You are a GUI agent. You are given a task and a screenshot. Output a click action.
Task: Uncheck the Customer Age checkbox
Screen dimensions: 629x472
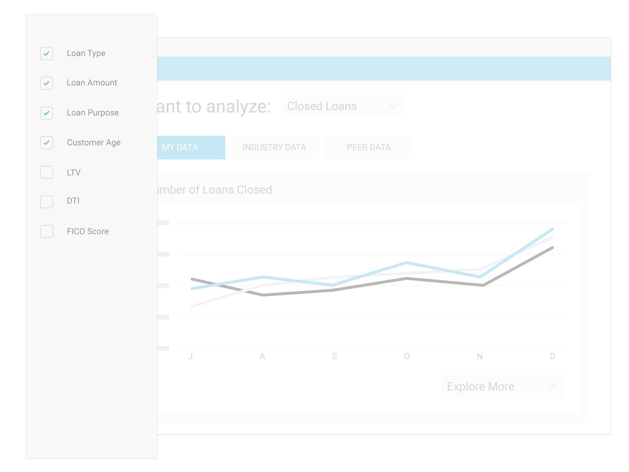(x=47, y=143)
